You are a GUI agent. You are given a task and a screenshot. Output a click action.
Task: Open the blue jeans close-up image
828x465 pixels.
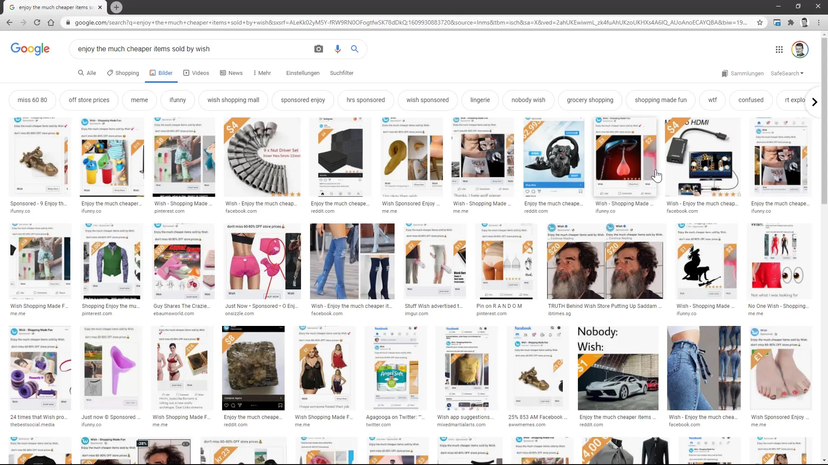704,368
